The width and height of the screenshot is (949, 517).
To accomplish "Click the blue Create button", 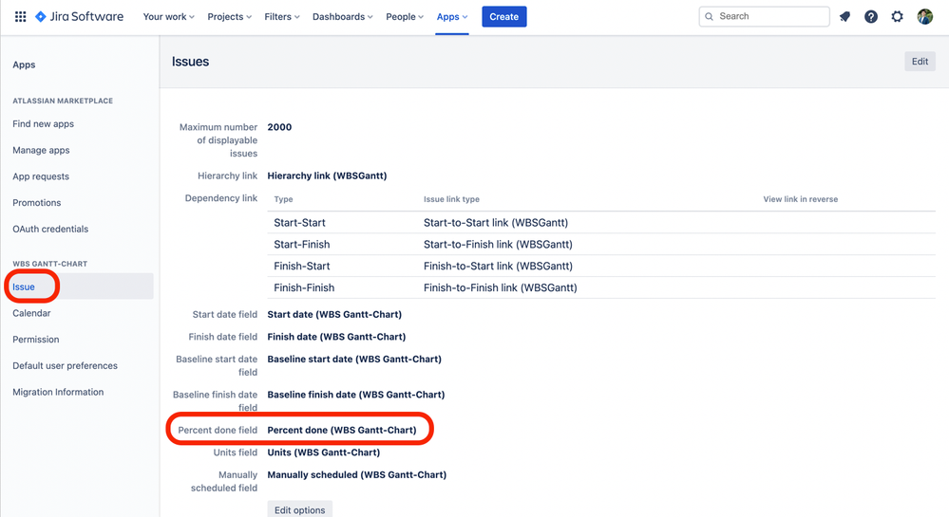I will [x=504, y=17].
